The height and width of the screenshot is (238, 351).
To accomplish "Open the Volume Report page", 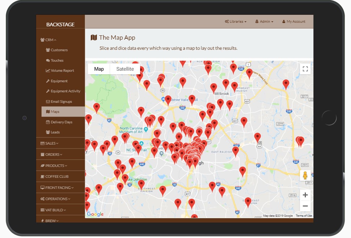I will (62, 71).
